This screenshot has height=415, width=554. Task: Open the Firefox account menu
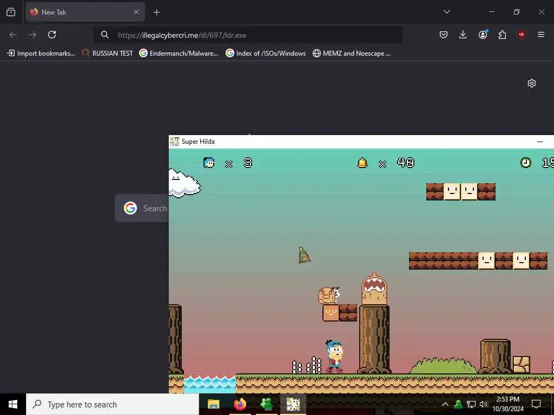[x=483, y=35]
